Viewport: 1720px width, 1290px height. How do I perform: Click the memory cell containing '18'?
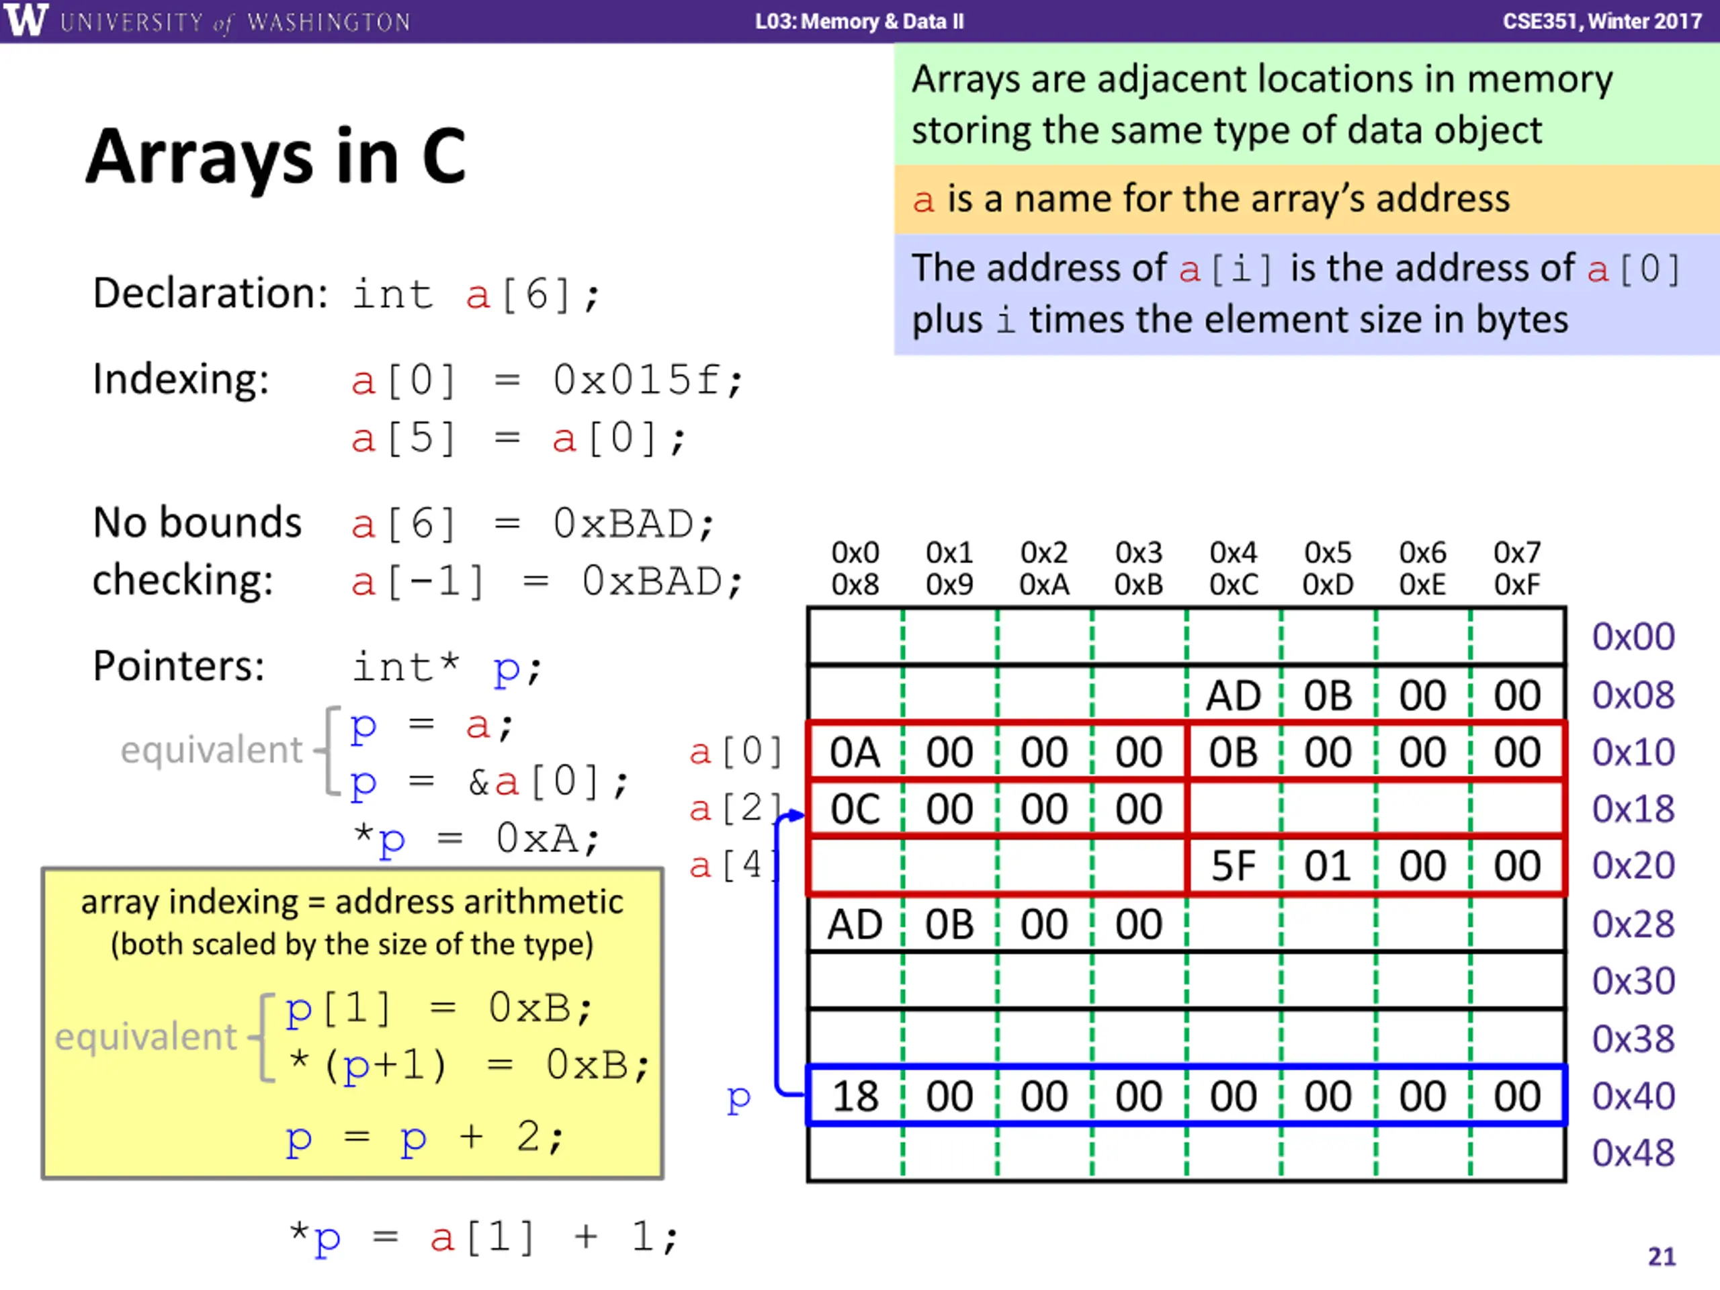855,1096
